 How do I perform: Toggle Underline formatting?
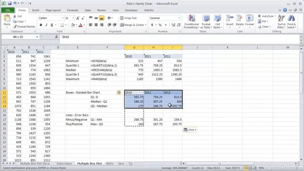click(x=52, y=25)
